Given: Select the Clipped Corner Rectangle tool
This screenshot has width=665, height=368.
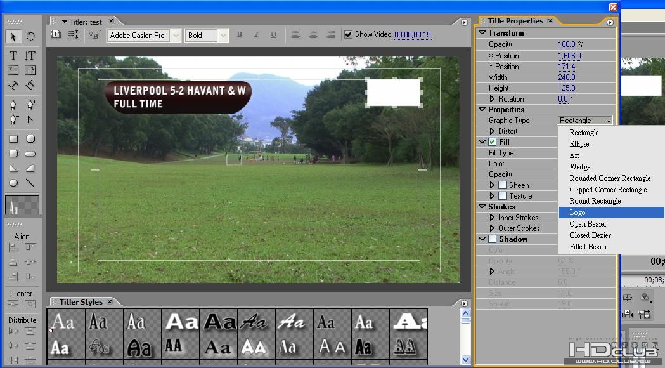Looking at the screenshot, I should point(30,139).
